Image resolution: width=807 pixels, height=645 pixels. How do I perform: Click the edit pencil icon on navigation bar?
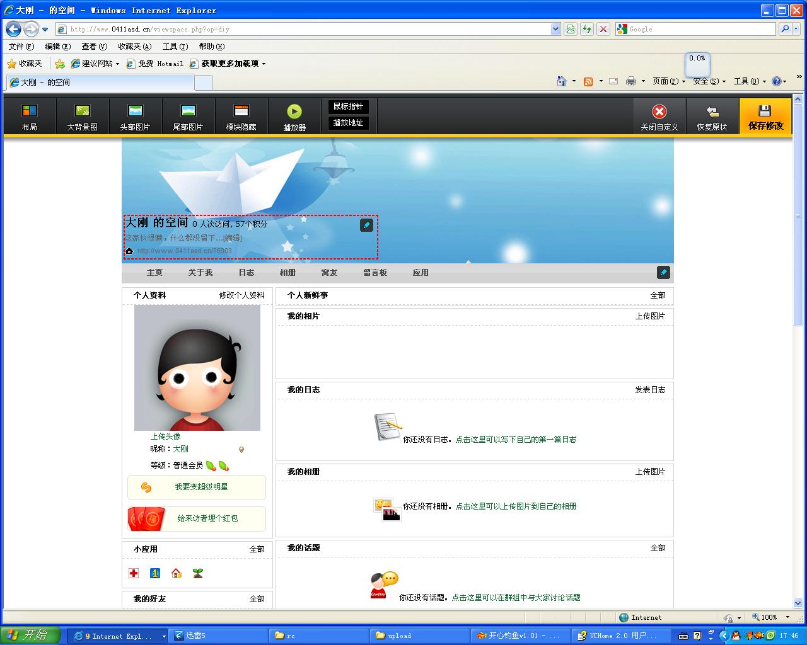(663, 272)
